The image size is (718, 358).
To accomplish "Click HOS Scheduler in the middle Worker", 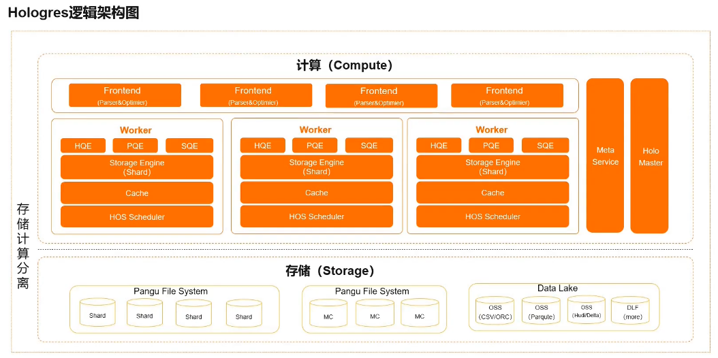I will pos(316,216).
